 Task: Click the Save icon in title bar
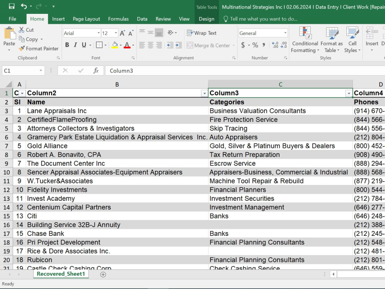click(x=12, y=6)
